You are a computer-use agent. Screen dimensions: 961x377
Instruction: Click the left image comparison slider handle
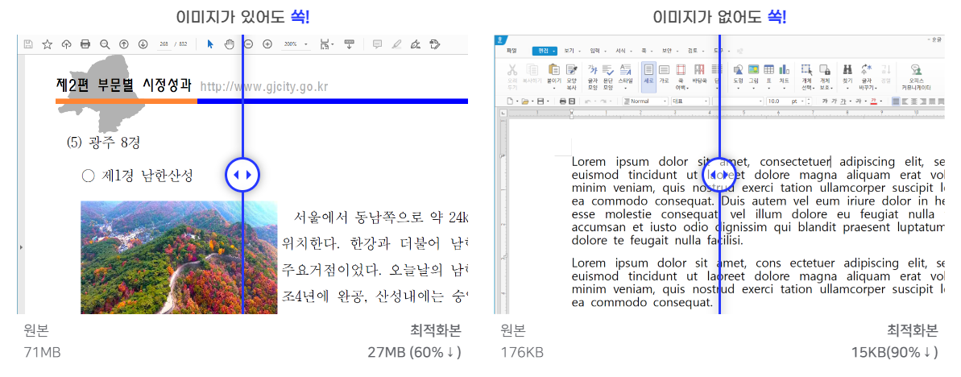point(242,175)
